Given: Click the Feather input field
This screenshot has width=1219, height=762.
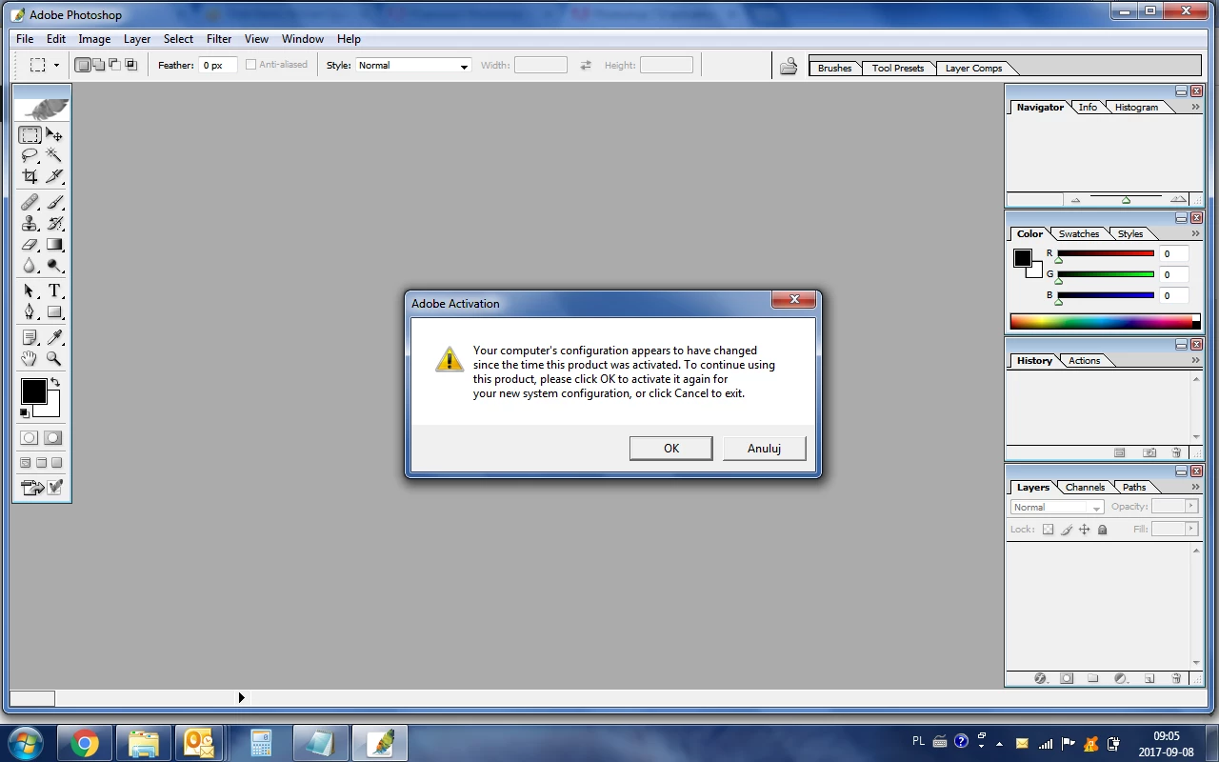Looking at the screenshot, I should point(218,65).
